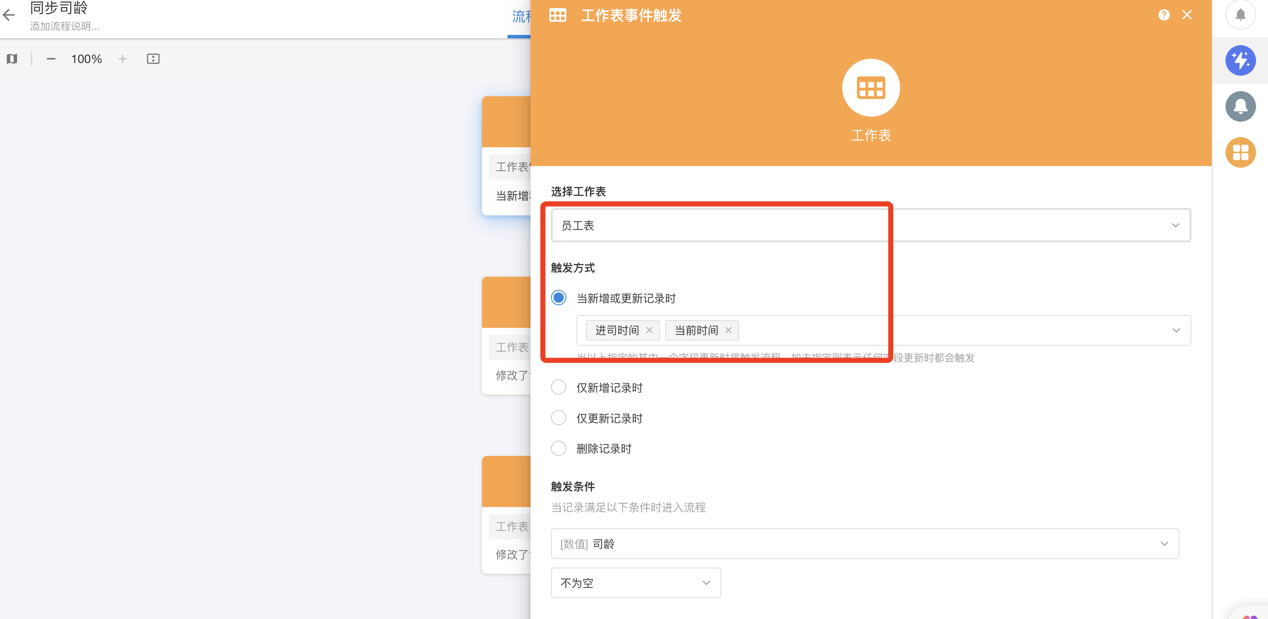Image resolution: width=1268 pixels, height=619 pixels.
Task: Remove the 当前时间 field tag
Action: [x=729, y=330]
